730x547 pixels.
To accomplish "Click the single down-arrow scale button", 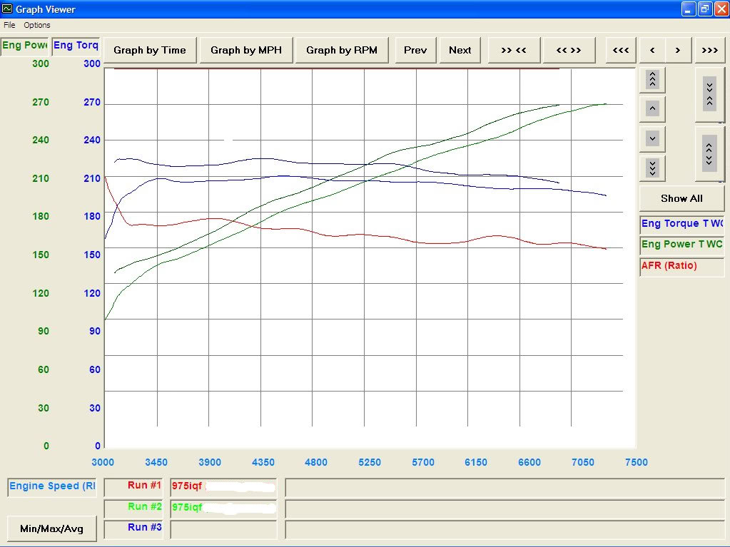I will pyautogui.click(x=651, y=138).
